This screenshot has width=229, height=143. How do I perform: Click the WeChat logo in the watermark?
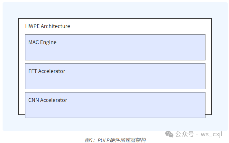[x=170, y=134]
